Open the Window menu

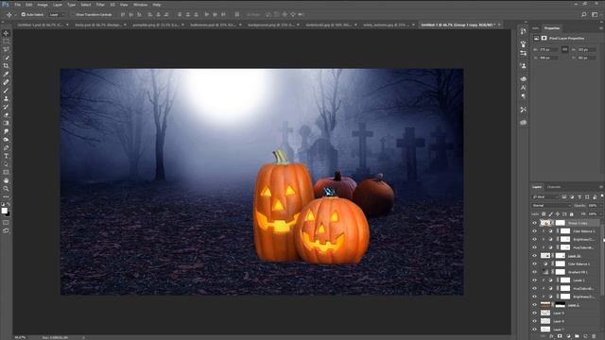141,5
